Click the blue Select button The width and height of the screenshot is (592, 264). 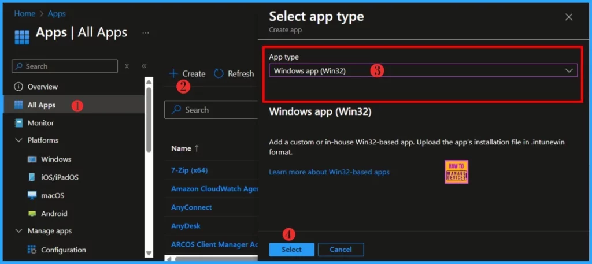pyautogui.click(x=291, y=250)
